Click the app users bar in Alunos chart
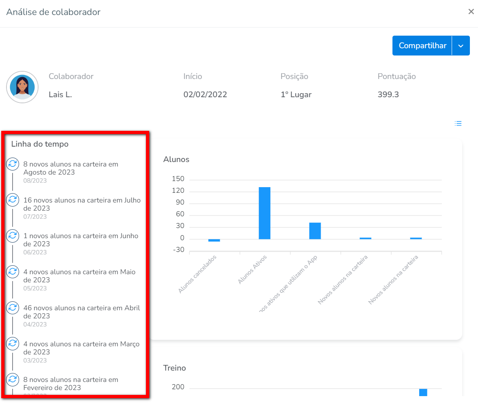The height and width of the screenshot is (403, 478). [x=315, y=230]
